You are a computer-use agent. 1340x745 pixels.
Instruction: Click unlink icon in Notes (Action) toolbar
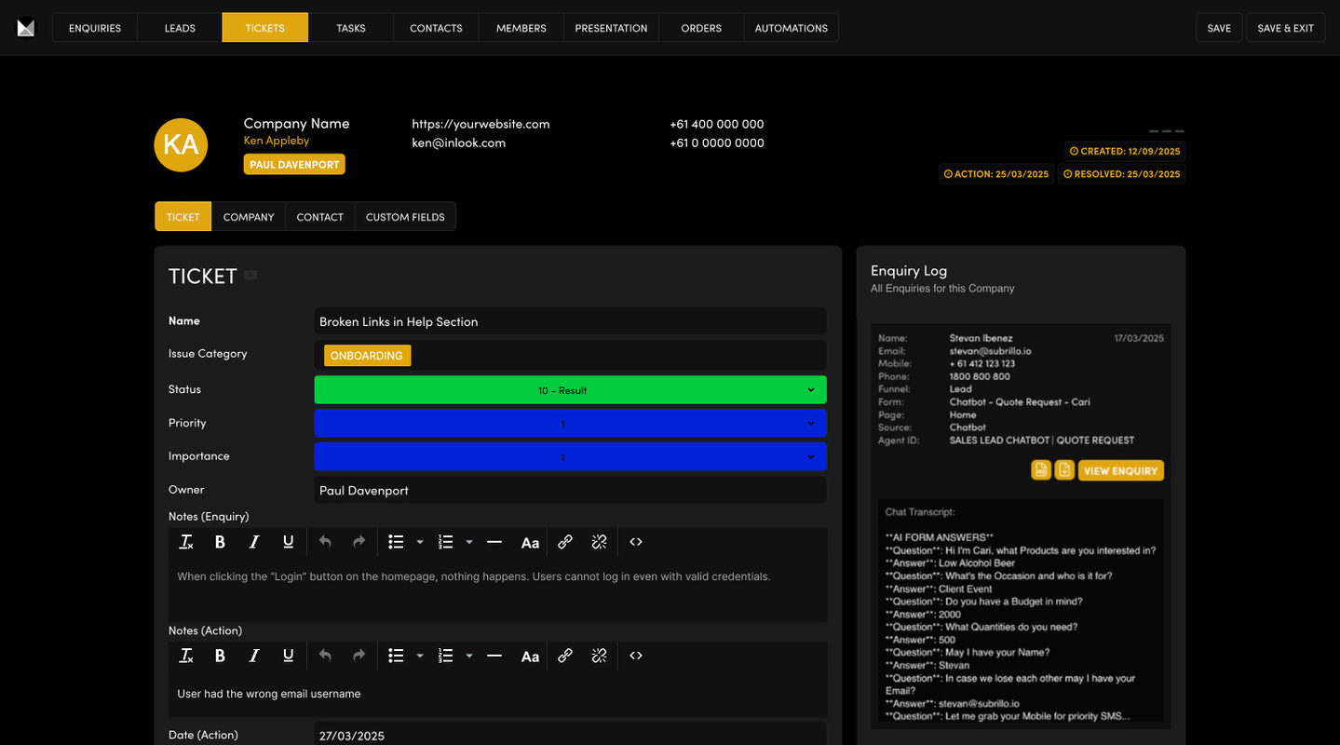(599, 656)
